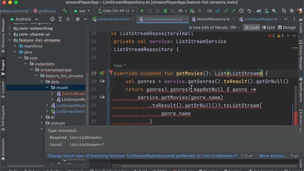The height and width of the screenshot is (171, 304).
Task: Click the Make Project hammer icon
Action: click(65, 10)
